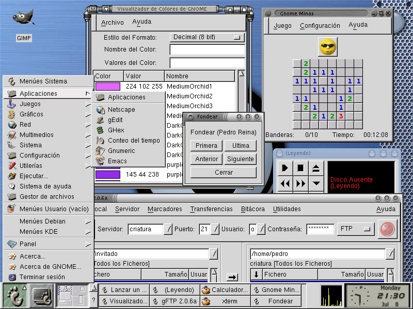Launch the terminal from the panel icon
Viewport: 413px width, 309px height.
pyautogui.click(x=41, y=296)
